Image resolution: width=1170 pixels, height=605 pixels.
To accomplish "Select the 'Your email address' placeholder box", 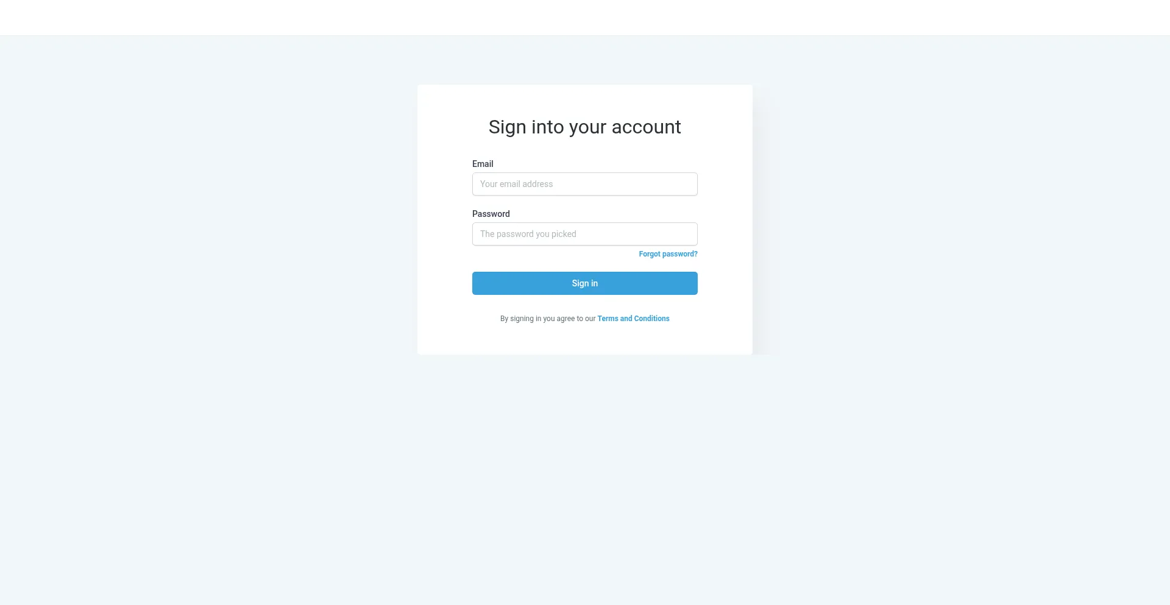I will pyautogui.click(x=584, y=184).
